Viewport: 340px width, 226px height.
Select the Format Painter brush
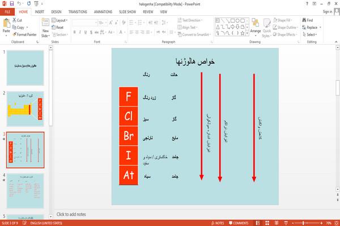[x=24, y=34]
